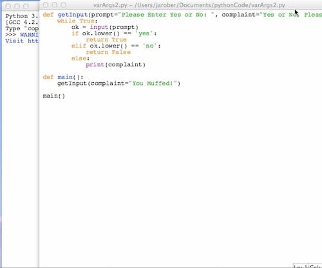Click the 'Ln: 1' status bar indicator

click(x=301, y=266)
